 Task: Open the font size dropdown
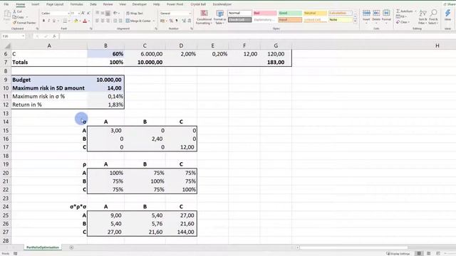[79, 14]
